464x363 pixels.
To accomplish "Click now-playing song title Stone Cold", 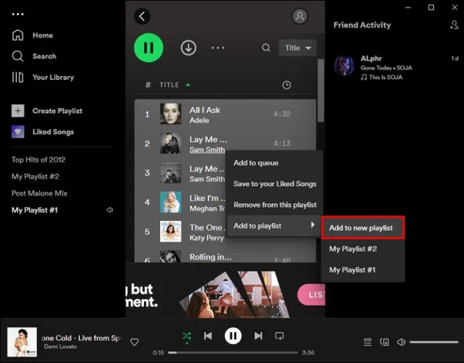I will click(x=81, y=338).
